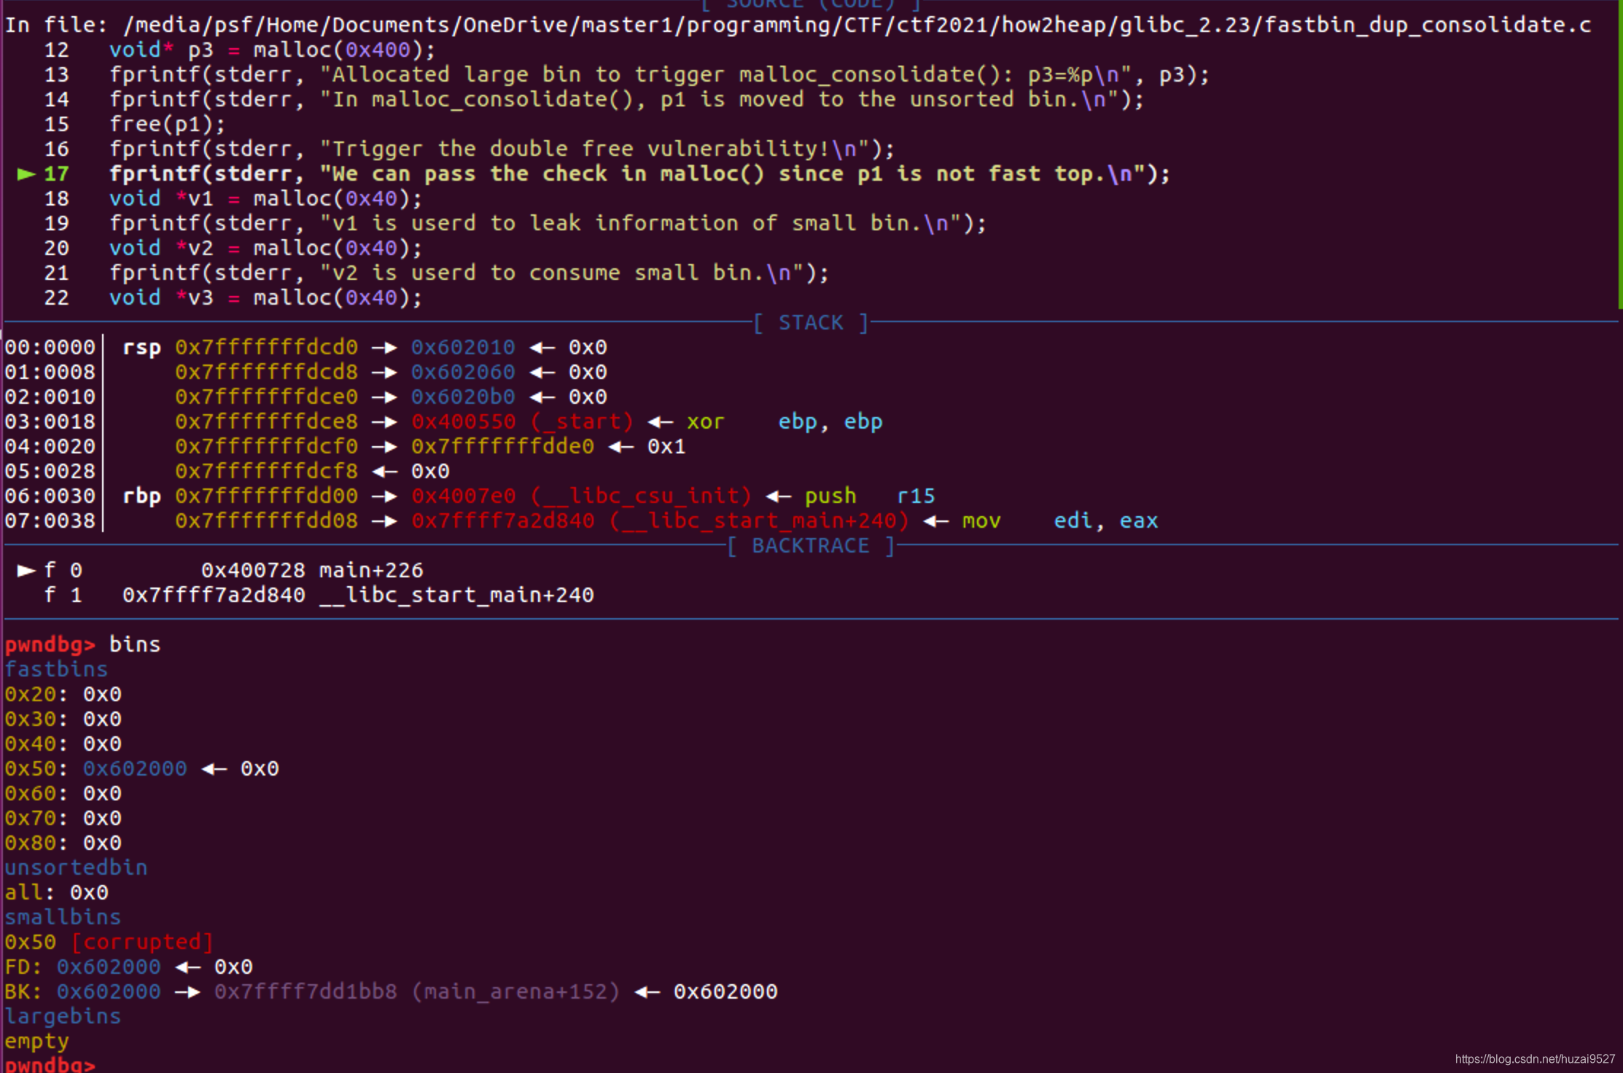Select fastbin 0x60 entry
Image resolution: width=1623 pixels, height=1073 pixels.
click(63, 794)
